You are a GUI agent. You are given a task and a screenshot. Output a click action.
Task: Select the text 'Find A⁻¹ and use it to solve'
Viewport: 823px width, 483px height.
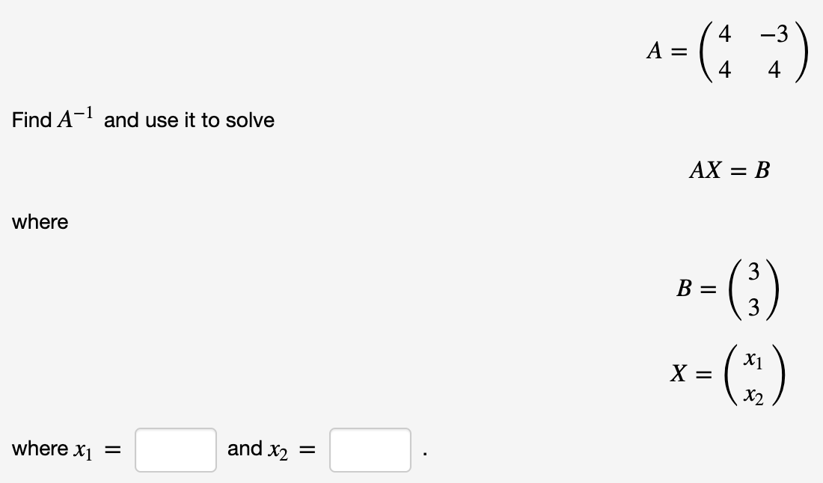(x=142, y=119)
